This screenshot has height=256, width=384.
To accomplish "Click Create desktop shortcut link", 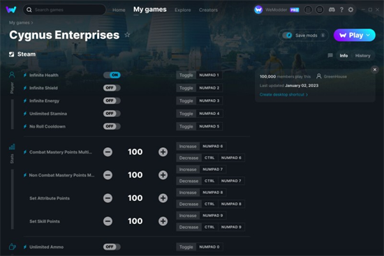I will coord(283,94).
